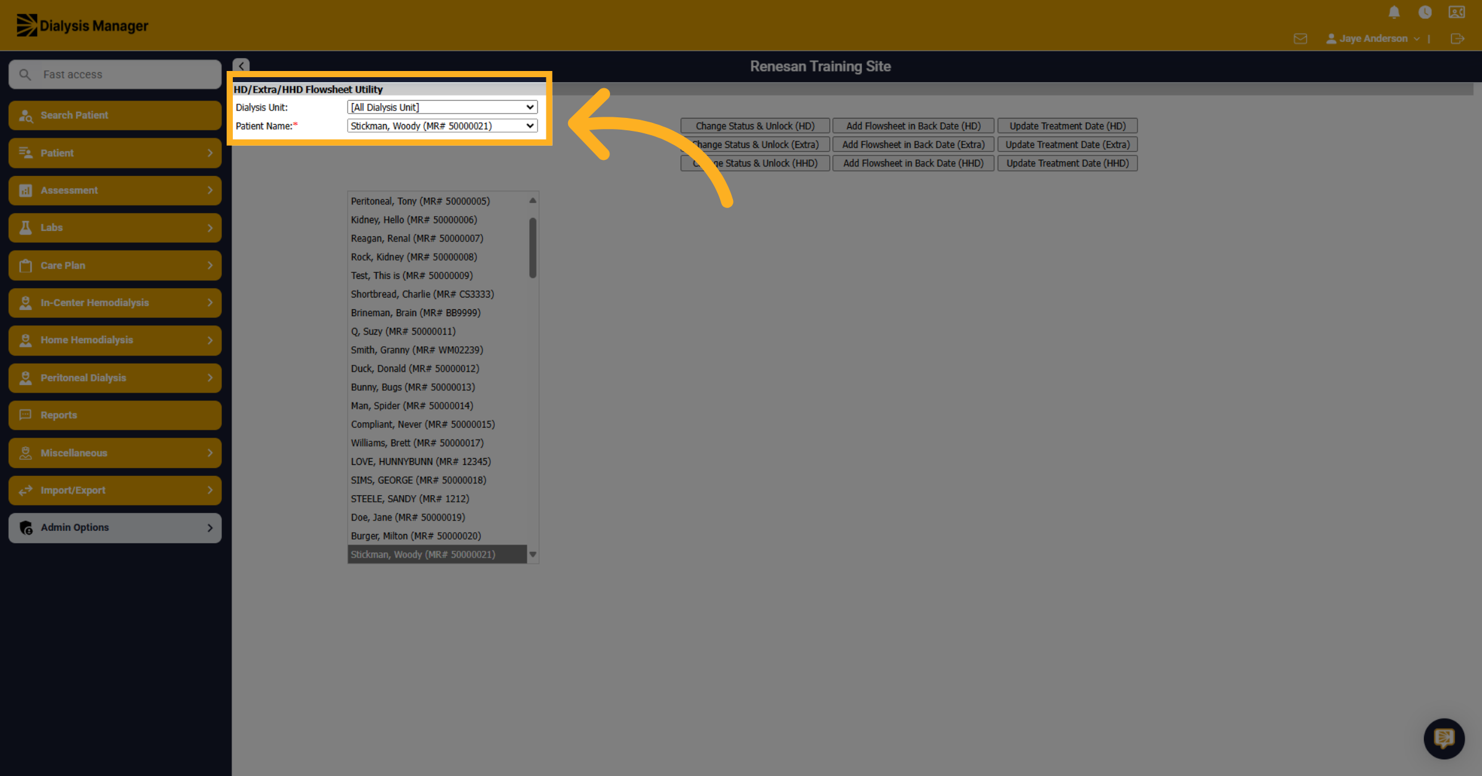The image size is (1482, 776).
Task: Click the Reports message icon
Action: click(25, 415)
